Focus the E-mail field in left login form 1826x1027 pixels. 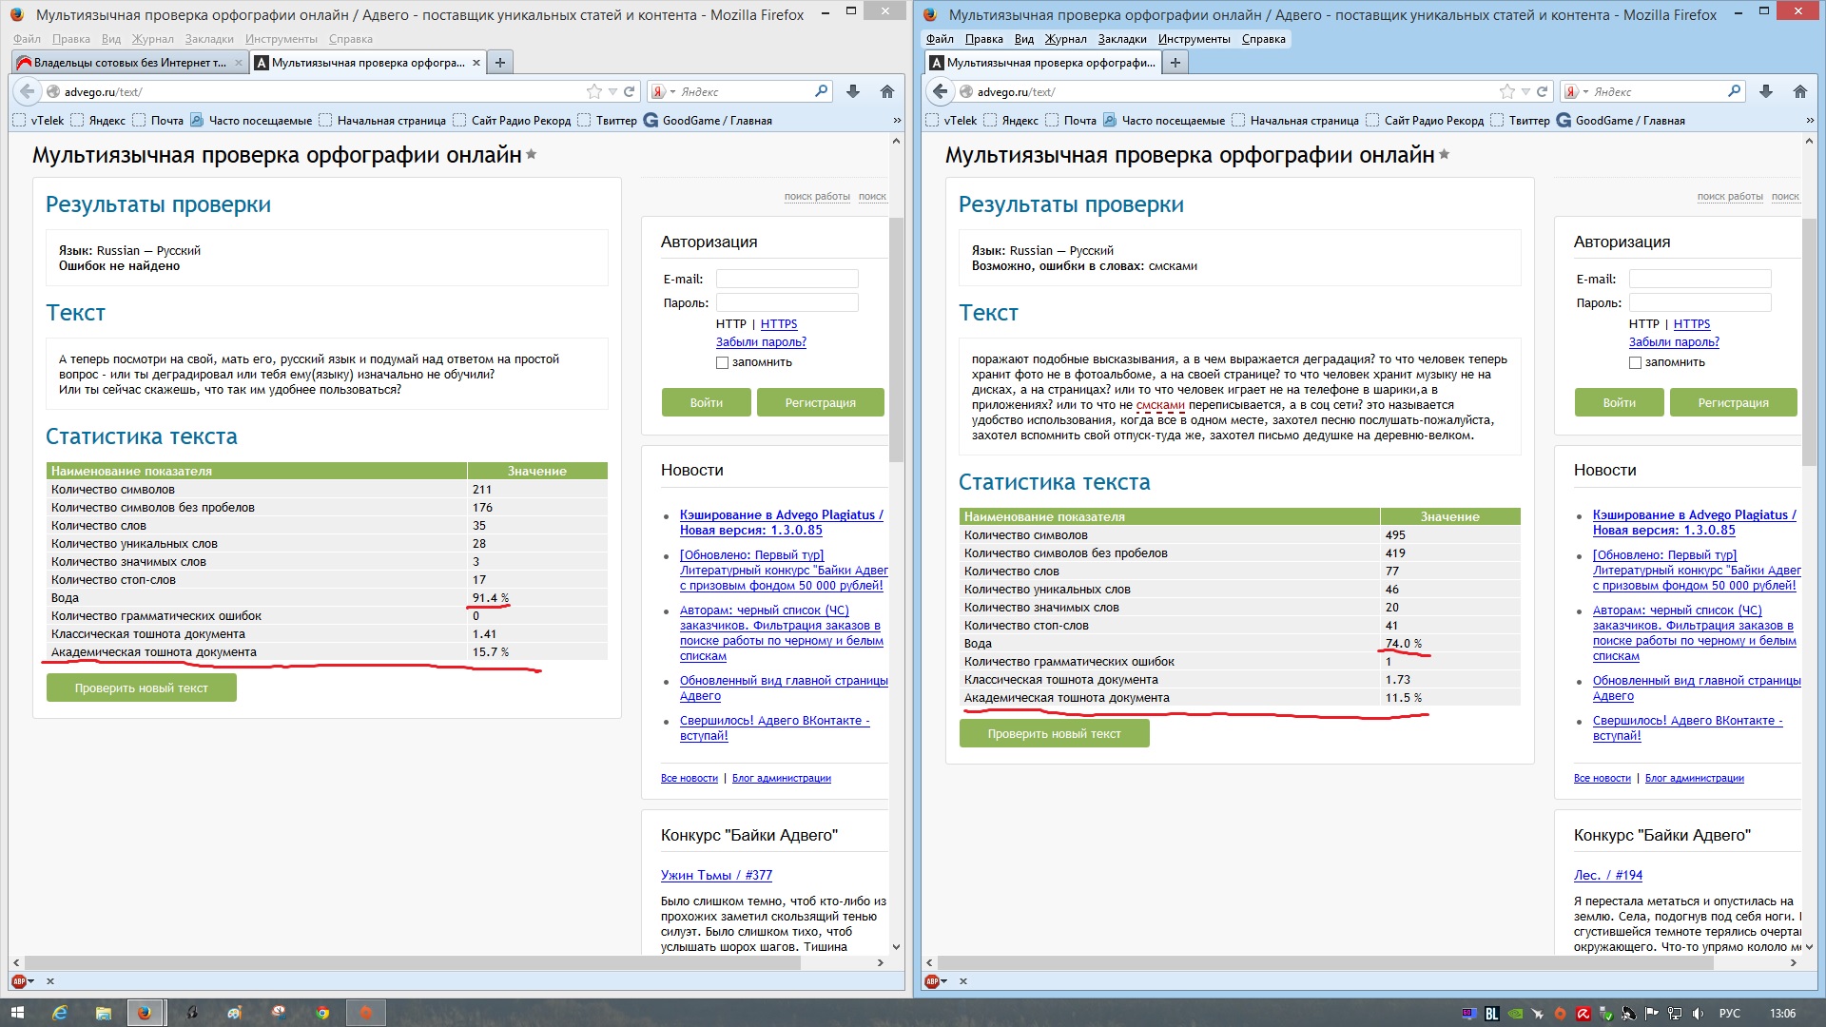pos(787,279)
